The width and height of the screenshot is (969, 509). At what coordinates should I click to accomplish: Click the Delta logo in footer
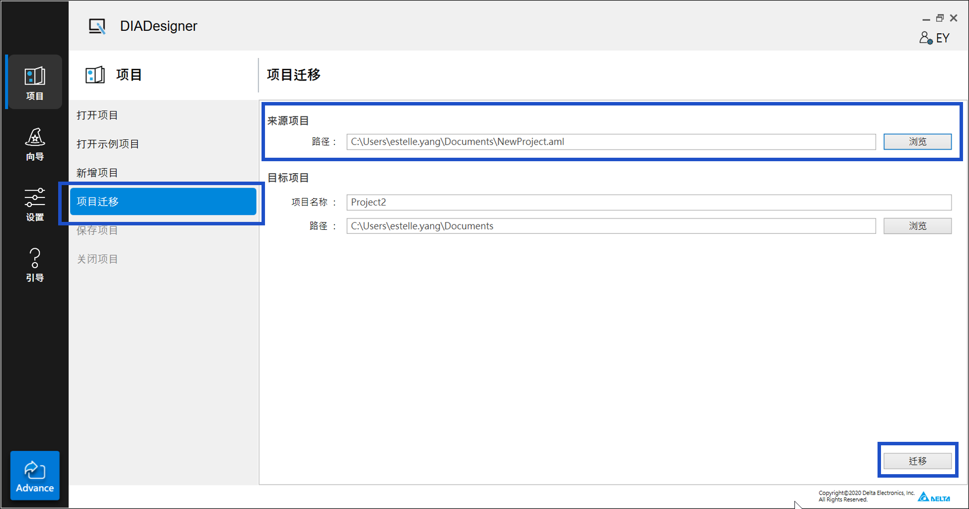pyautogui.click(x=934, y=497)
